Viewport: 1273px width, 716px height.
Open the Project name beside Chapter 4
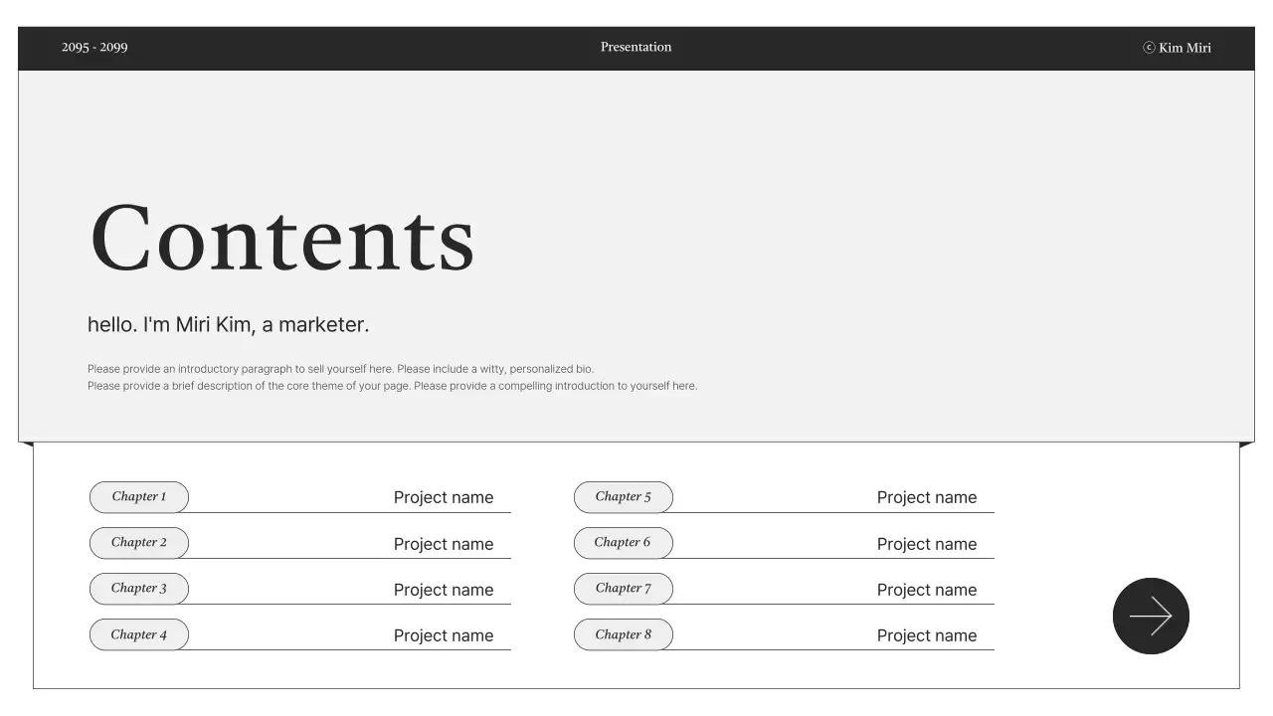coord(444,635)
